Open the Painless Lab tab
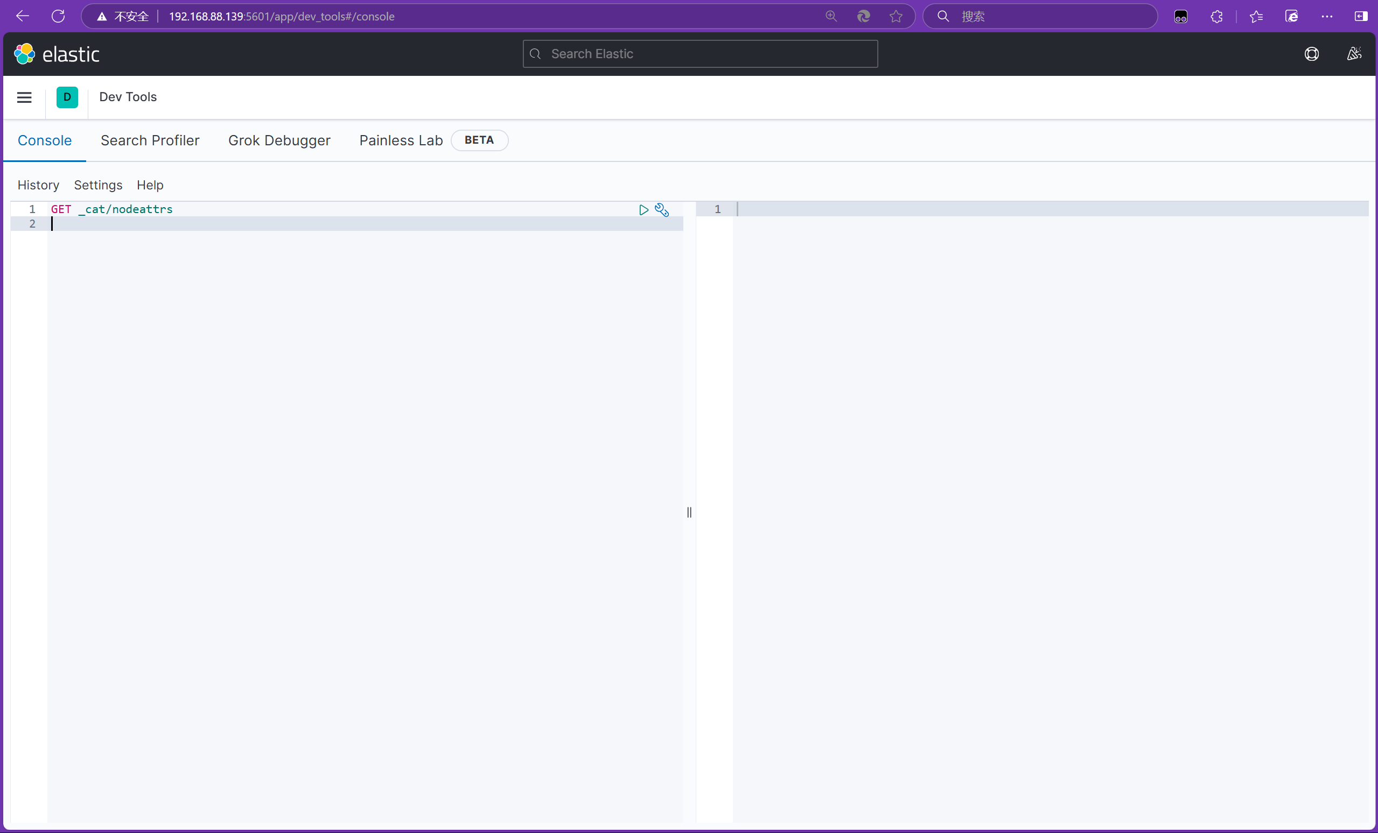Screen dimensions: 1378x833 point(401,140)
